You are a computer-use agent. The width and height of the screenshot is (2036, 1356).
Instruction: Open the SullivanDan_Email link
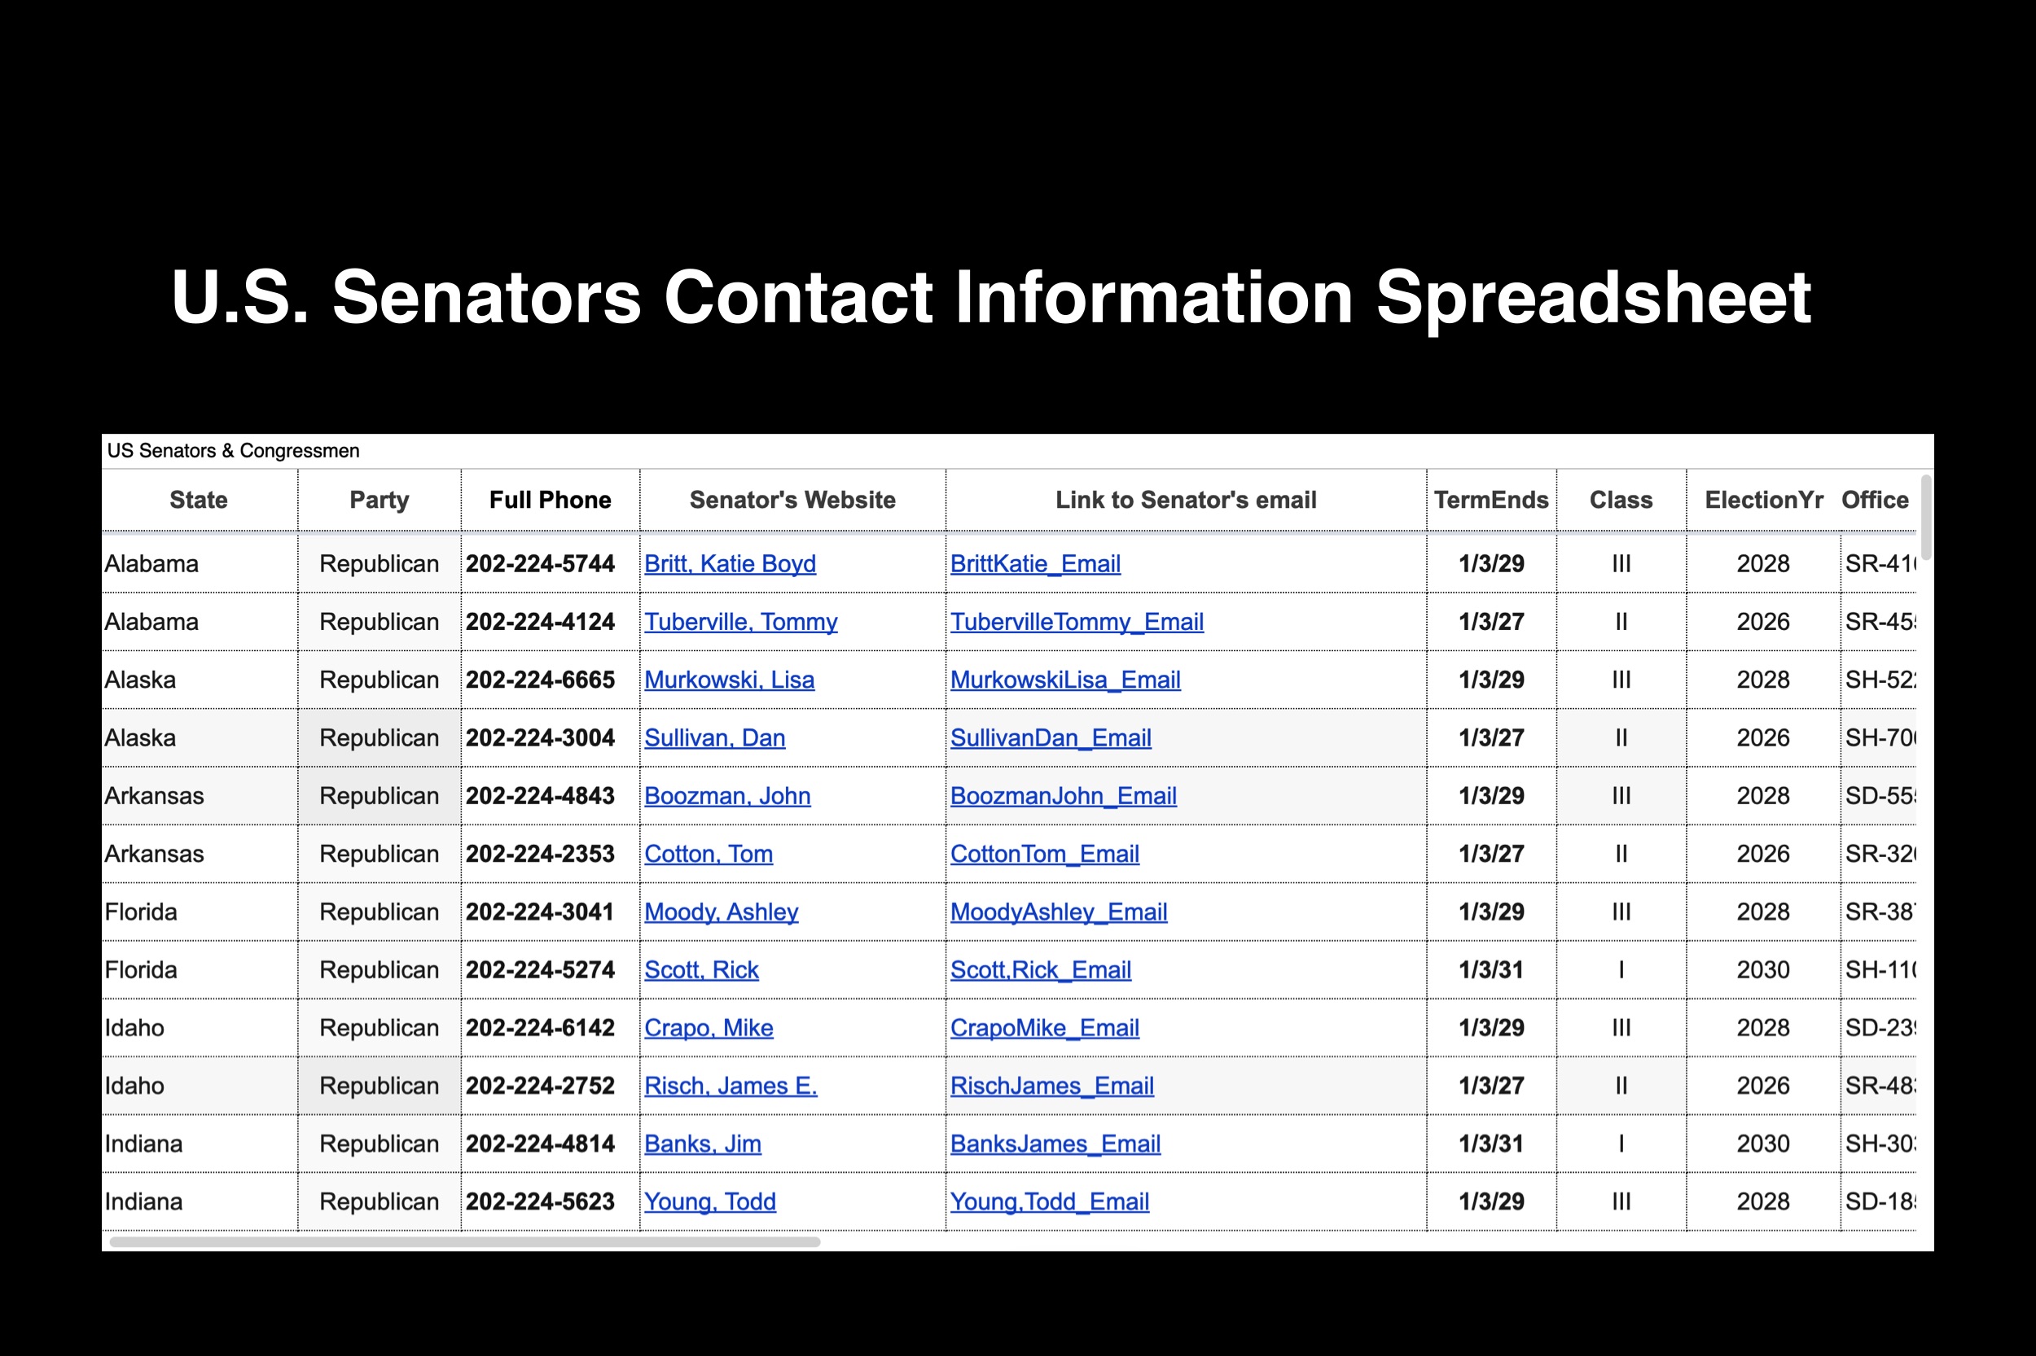tap(1051, 737)
